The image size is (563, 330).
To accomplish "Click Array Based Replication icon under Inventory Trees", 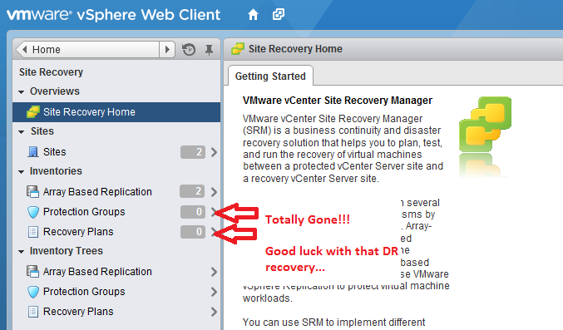I will pyautogui.click(x=32, y=272).
